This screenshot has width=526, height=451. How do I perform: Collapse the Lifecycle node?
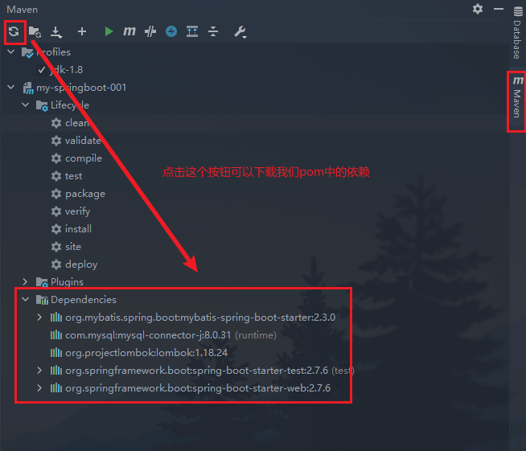[x=26, y=105]
